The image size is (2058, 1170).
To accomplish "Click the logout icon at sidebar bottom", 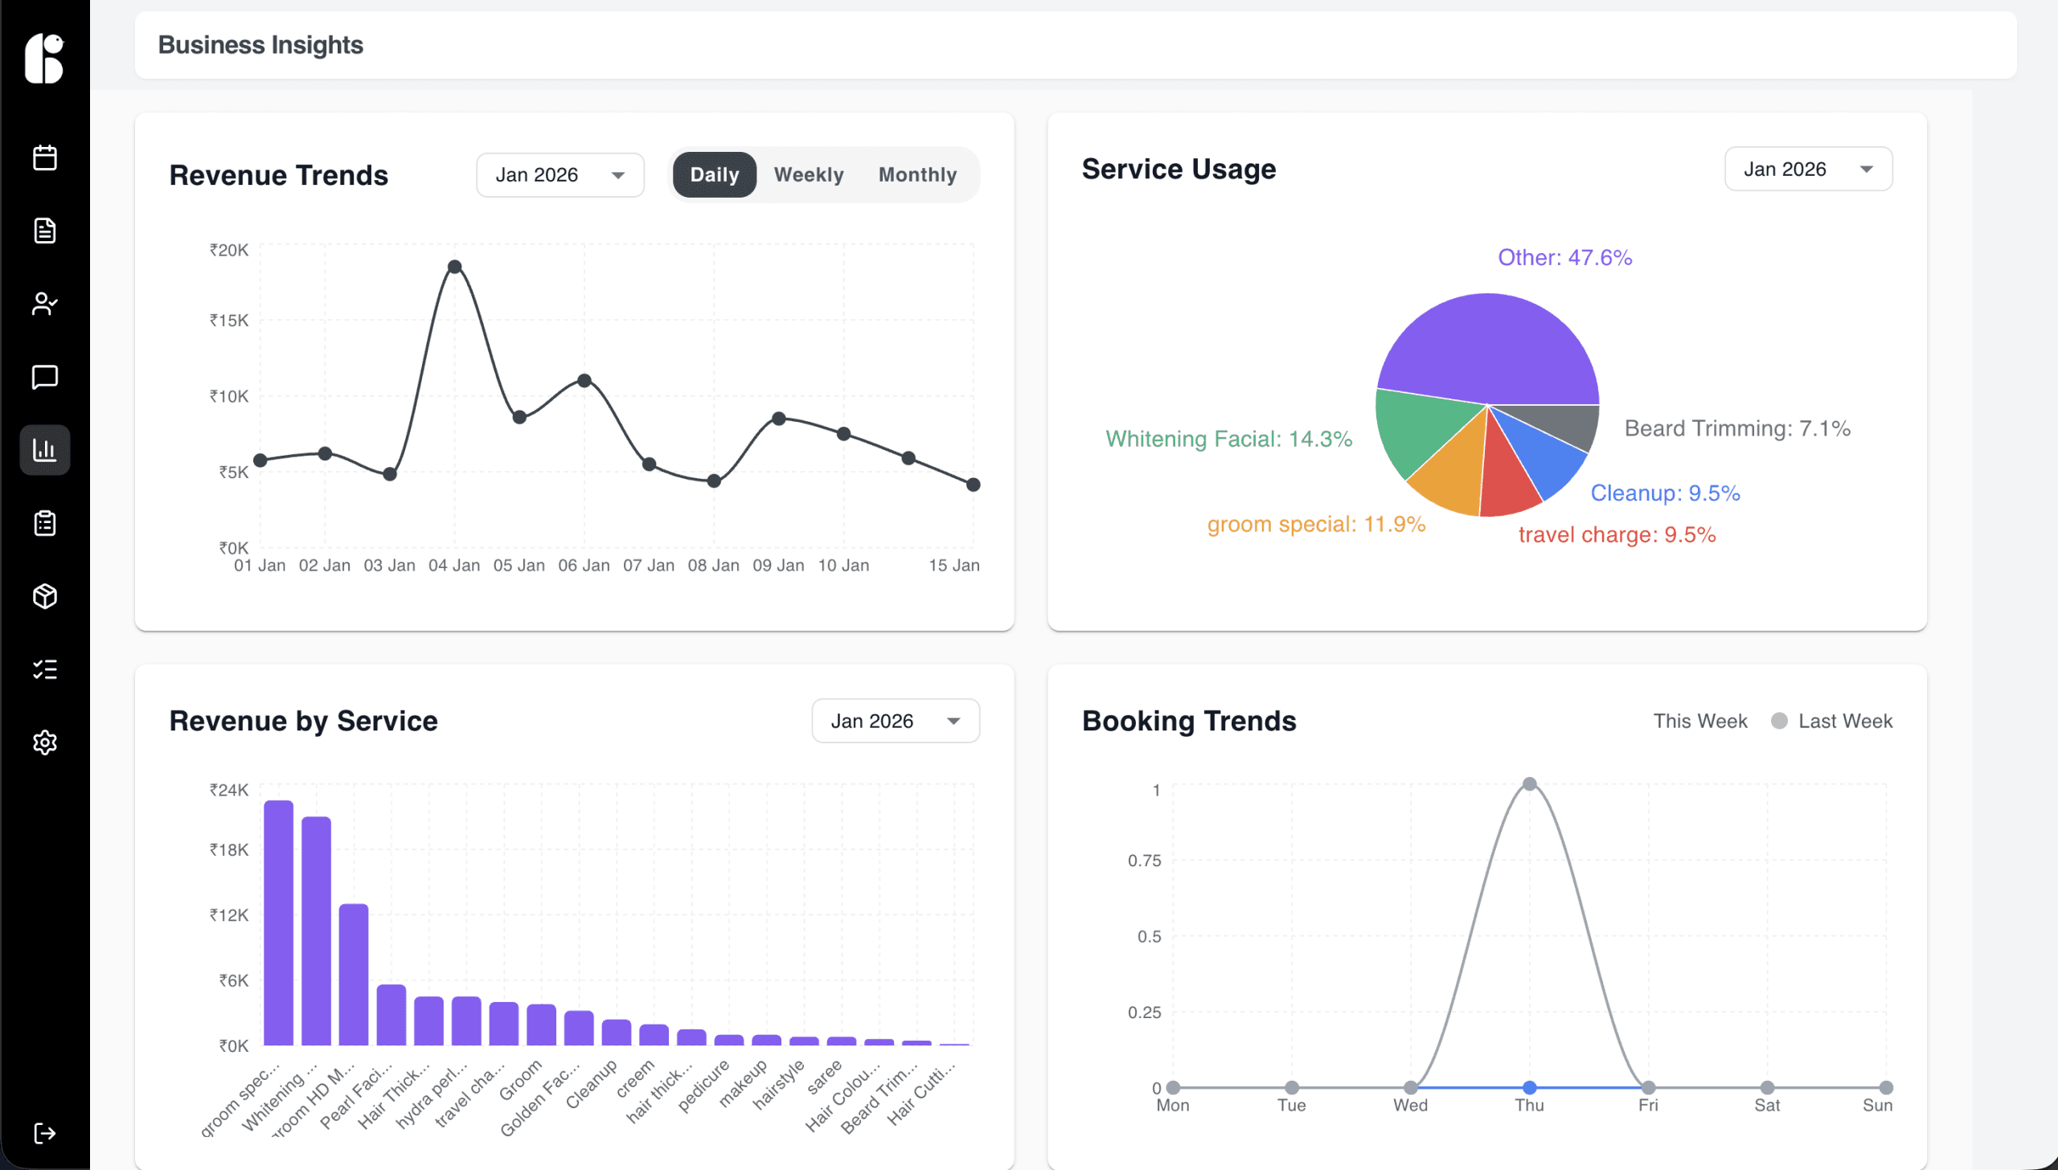I will (45, 1133).
